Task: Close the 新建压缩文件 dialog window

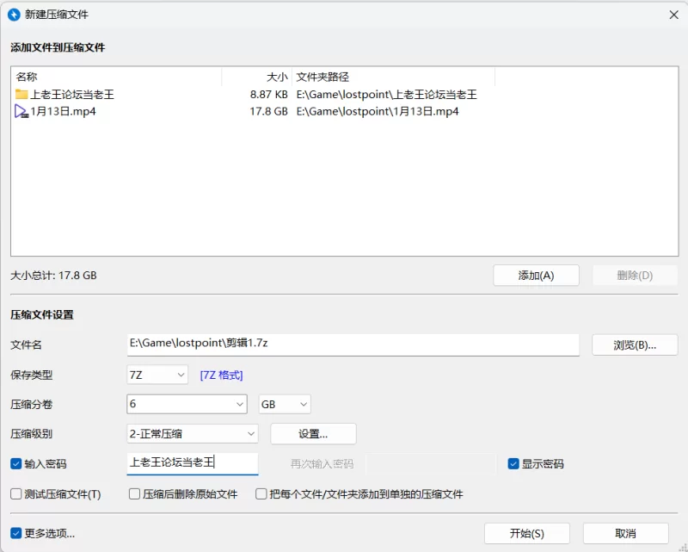Action: tap(673, 15)
